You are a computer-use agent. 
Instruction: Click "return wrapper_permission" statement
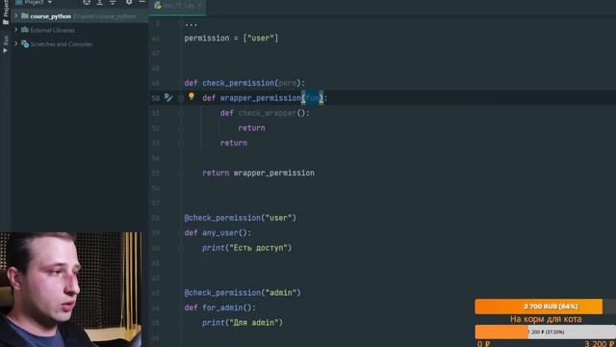point(258,173)
